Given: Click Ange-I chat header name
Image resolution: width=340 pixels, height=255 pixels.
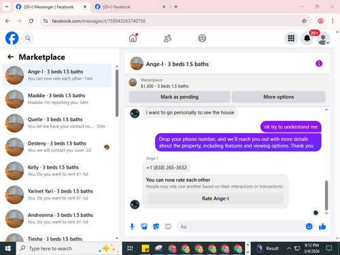Looking at the screenshot, I should click(177, 64).
